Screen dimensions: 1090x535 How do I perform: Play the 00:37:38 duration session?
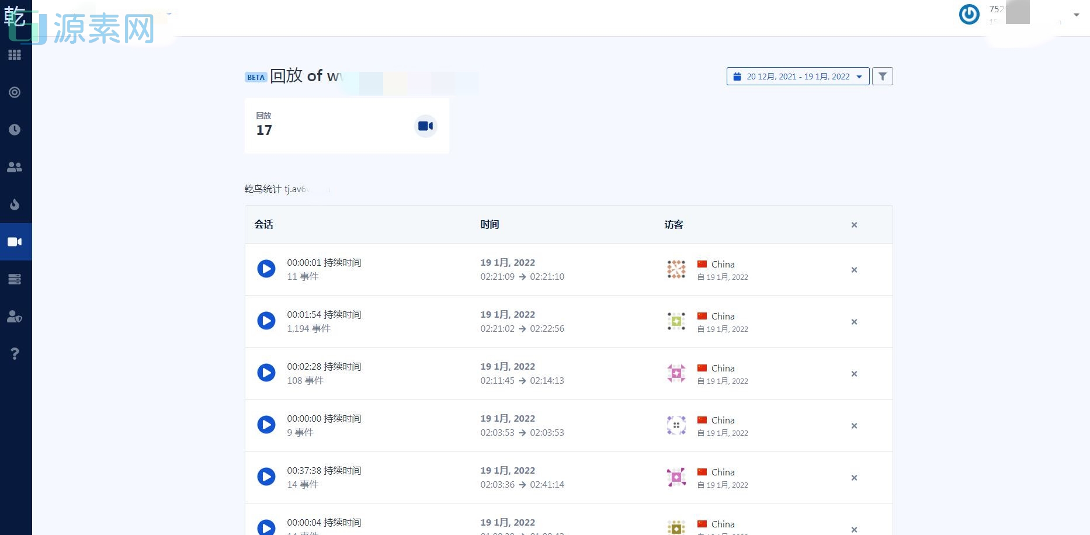pos(266,477)
